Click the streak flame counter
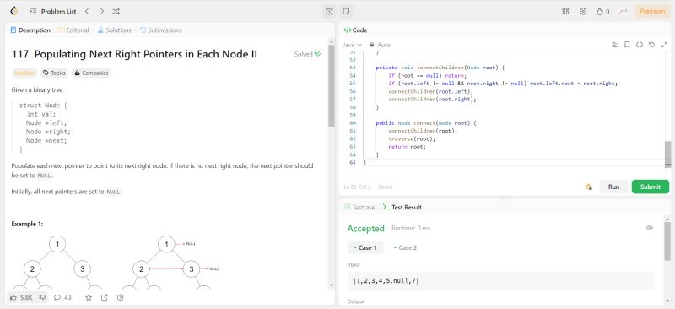The width and height of the screenshot is (675, 309). pyautogui.click(x=602, y=12)
